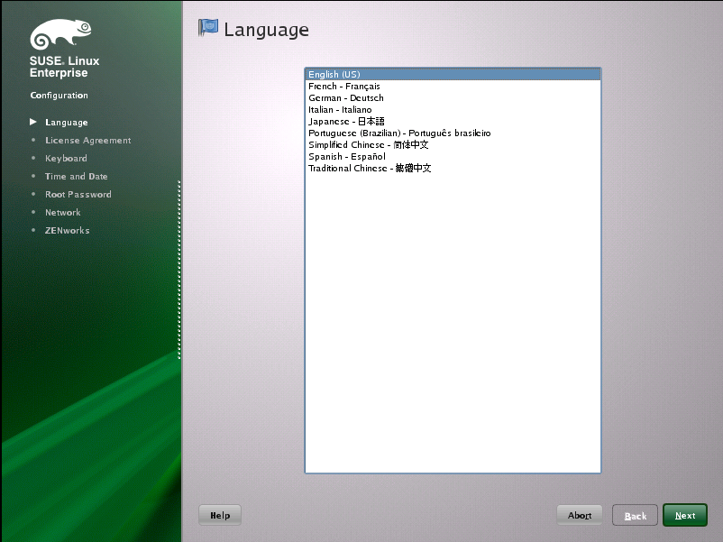Click the Help button
723x542 pixels.
pos(219,514)
